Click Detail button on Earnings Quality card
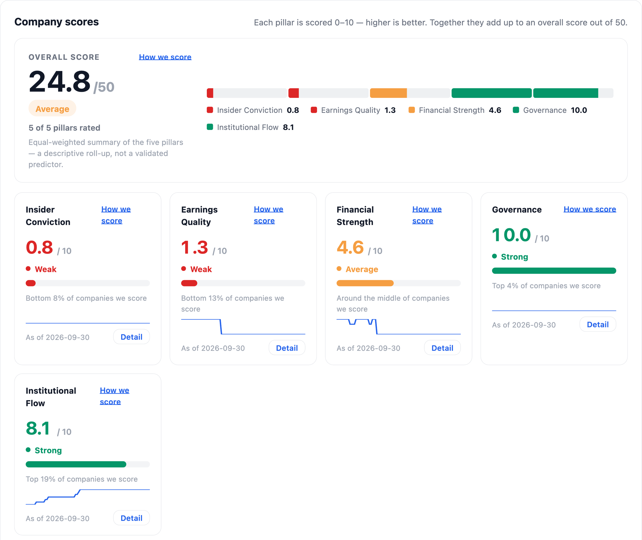This screenshot has width=642, height=540. tap(287, 348)
